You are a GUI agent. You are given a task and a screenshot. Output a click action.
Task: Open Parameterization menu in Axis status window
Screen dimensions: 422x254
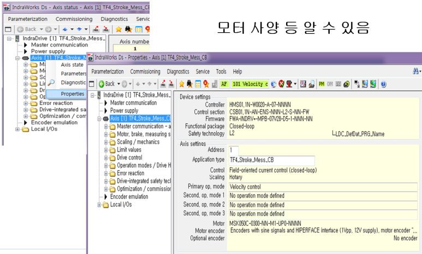point(28,19)
